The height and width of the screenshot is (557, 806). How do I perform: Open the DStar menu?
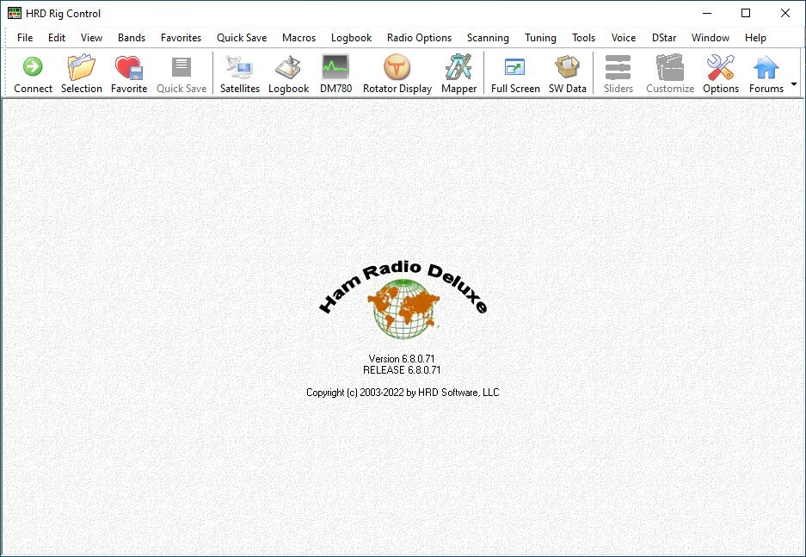(663, 38)
